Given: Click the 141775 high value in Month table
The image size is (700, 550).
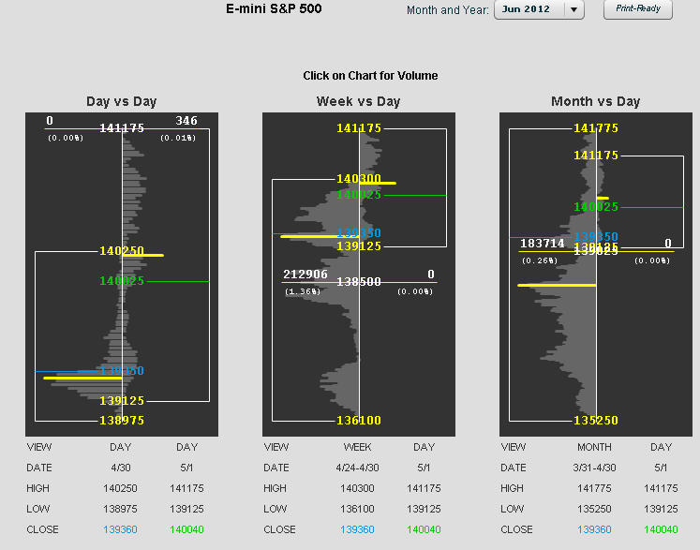Looking at the screenshot, I should pos(594,488).
